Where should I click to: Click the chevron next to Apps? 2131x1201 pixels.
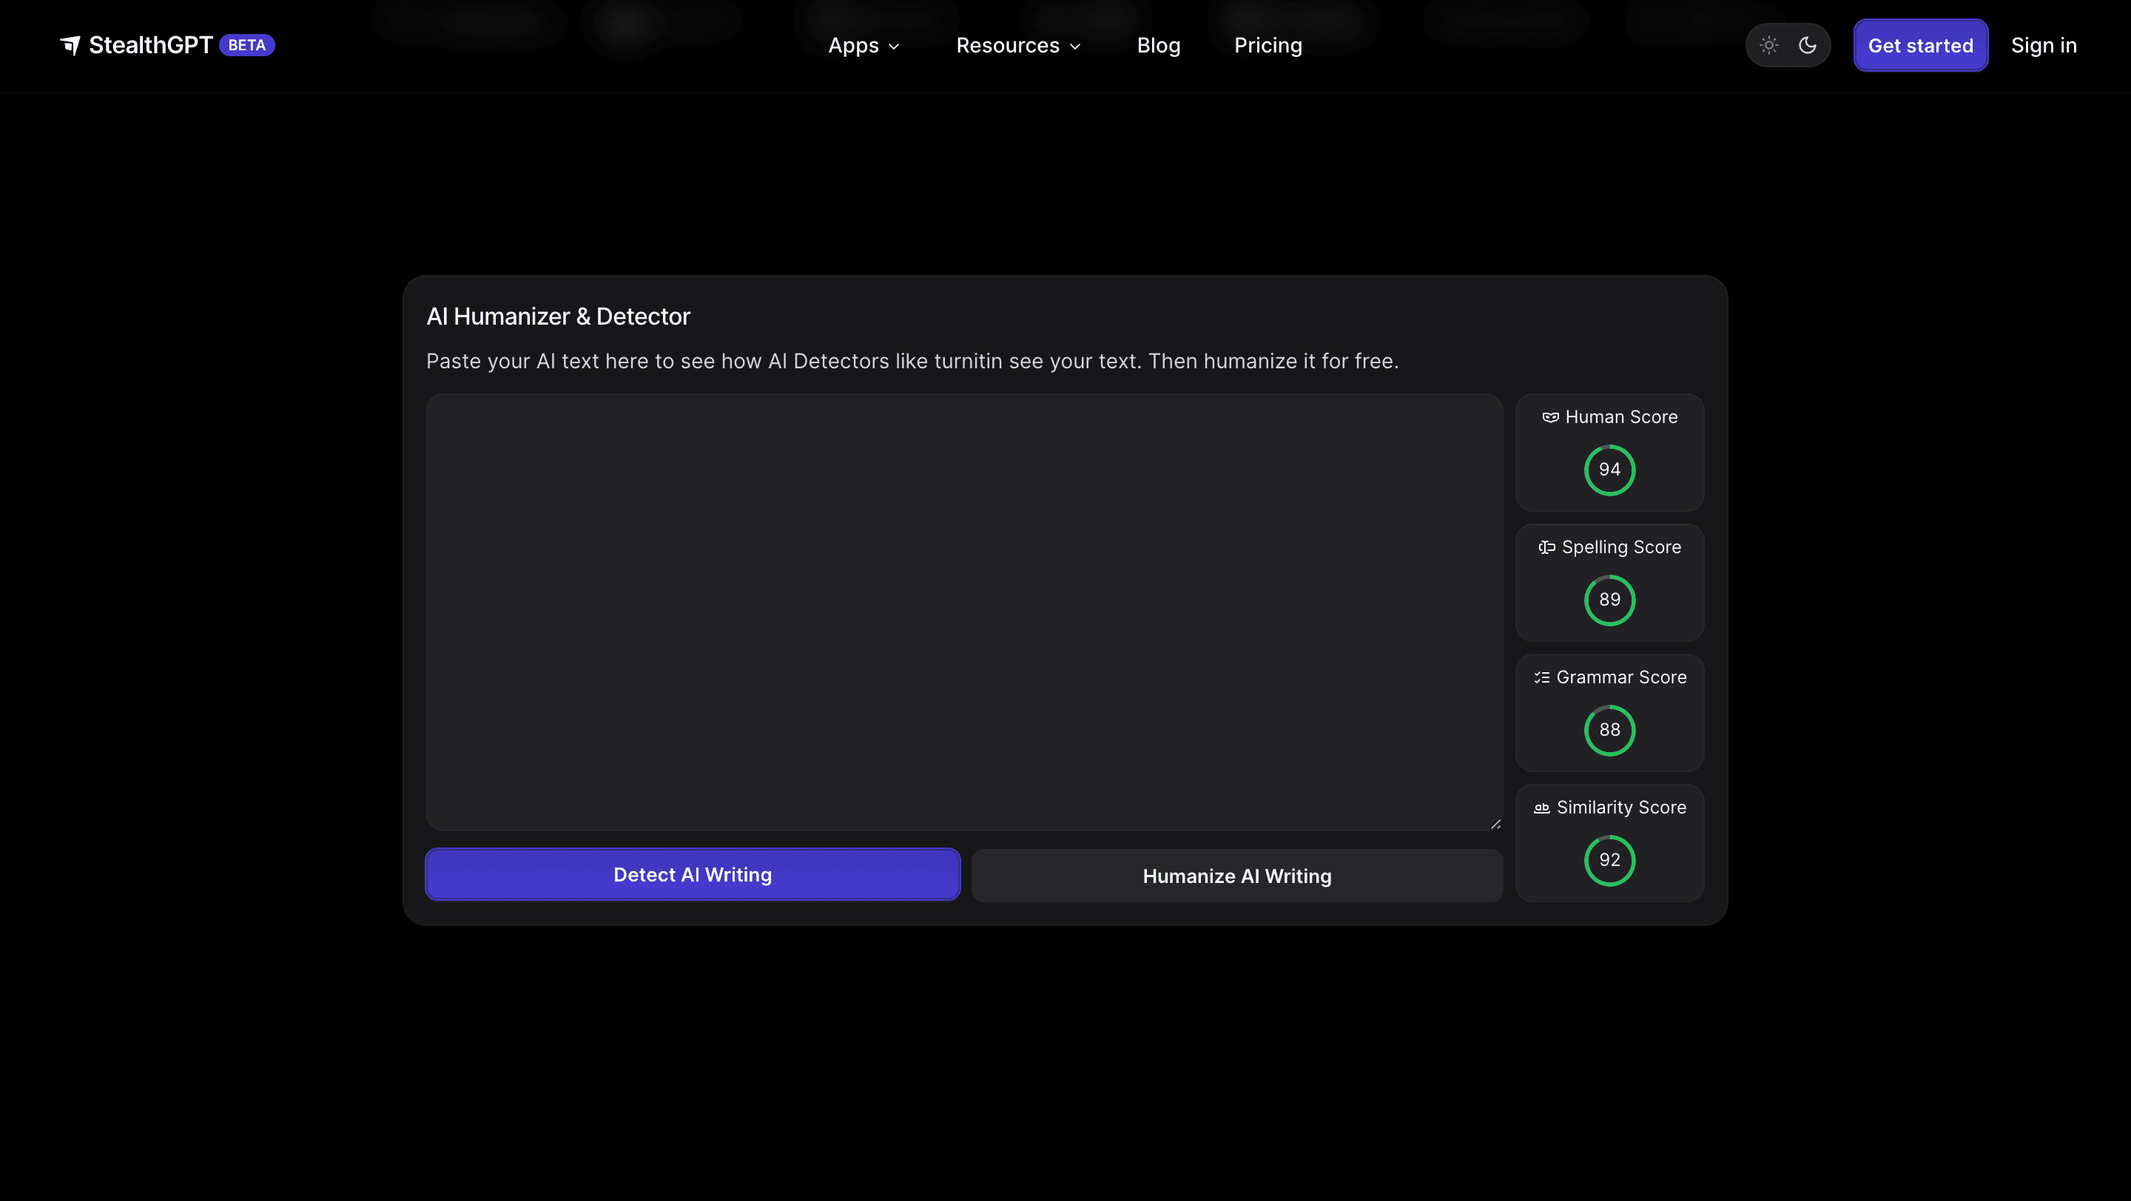[x=893, y=47]
